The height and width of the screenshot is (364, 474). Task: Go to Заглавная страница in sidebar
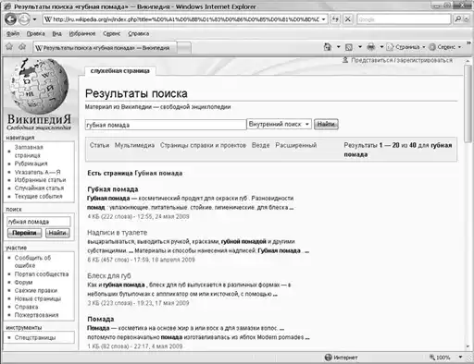[29, 152]
